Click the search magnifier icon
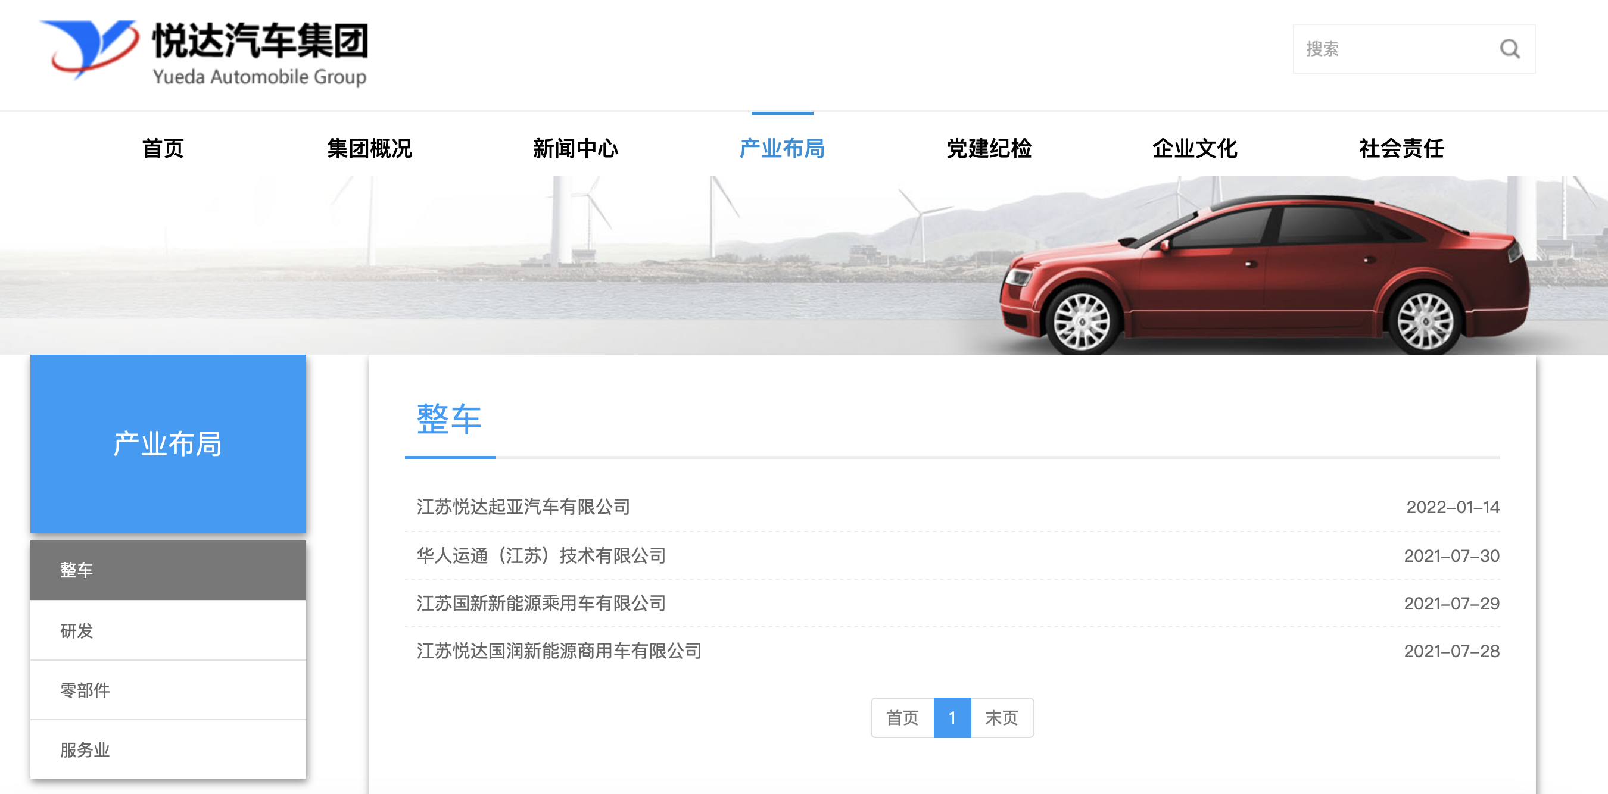This screenshot has height=794, width=1608. coord(1509,49)
